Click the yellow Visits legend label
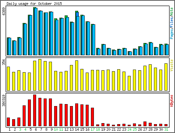 pos(172,65)
